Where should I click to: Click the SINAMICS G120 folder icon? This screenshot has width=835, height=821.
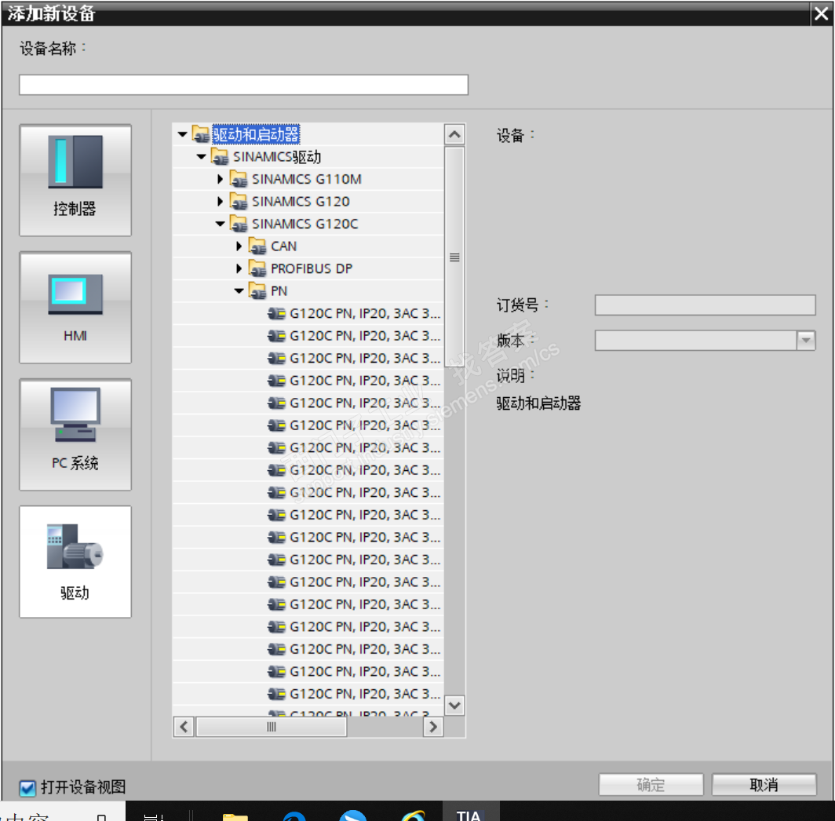tap(239, 202)
